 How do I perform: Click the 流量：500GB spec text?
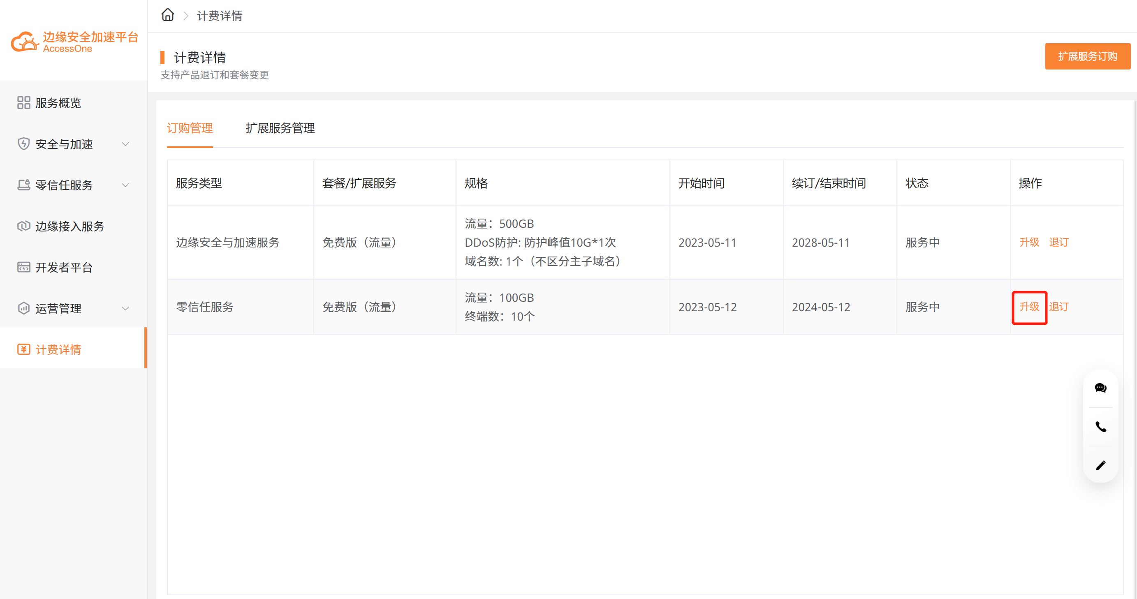499,224
